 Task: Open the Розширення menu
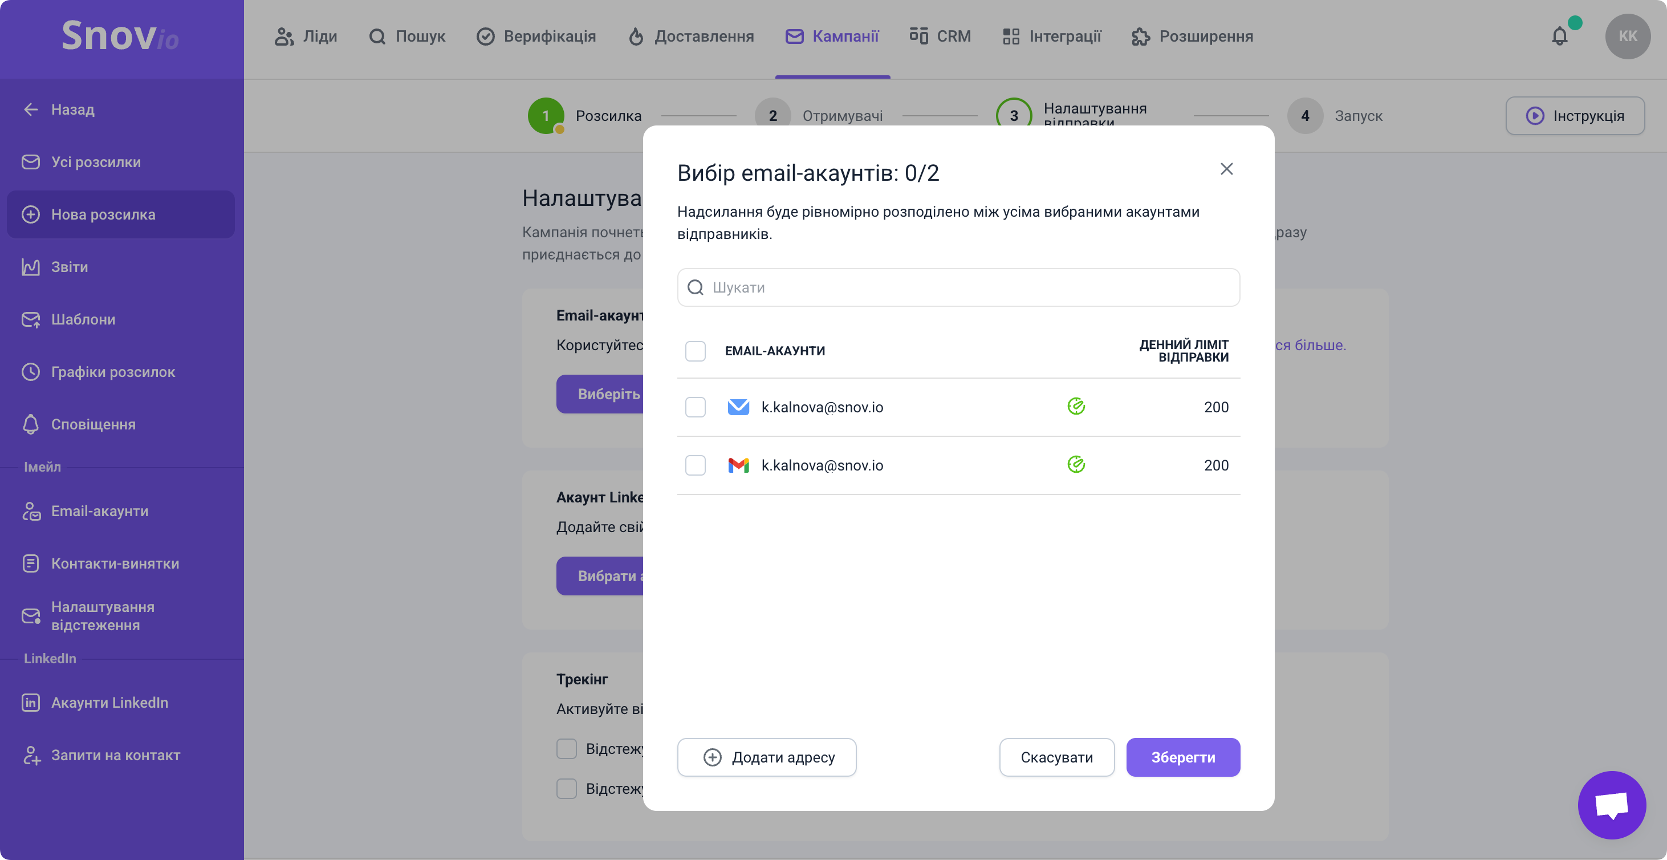(1192, 36)
